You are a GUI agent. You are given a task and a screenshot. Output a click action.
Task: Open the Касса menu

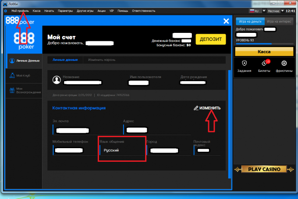(36, 11)
